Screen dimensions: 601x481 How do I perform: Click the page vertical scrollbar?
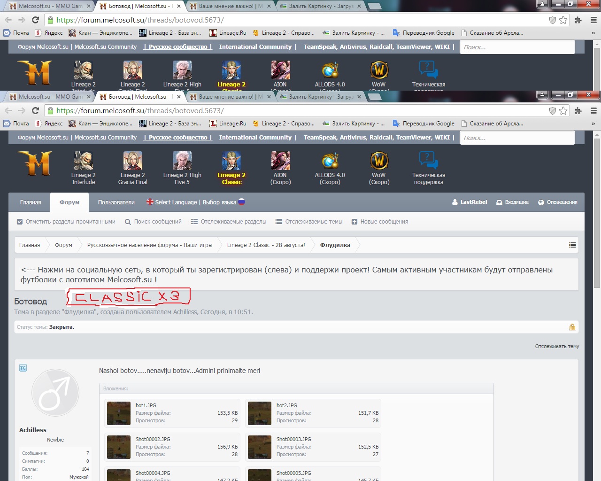tap(597, 306)
